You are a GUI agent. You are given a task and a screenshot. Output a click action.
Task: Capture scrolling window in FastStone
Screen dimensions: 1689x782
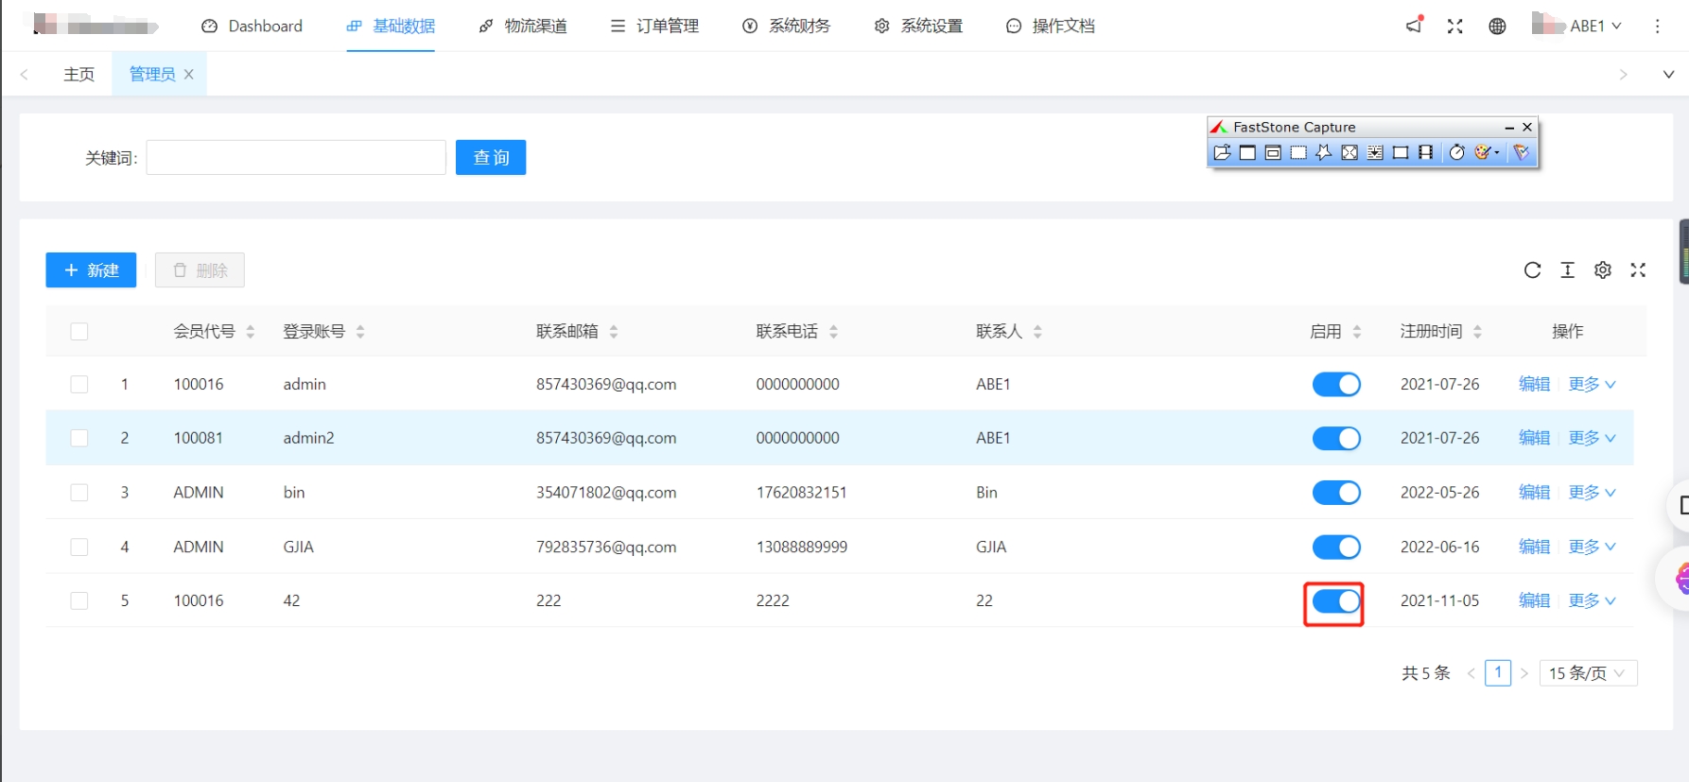pyautogui.click(x=1375, y=152)
